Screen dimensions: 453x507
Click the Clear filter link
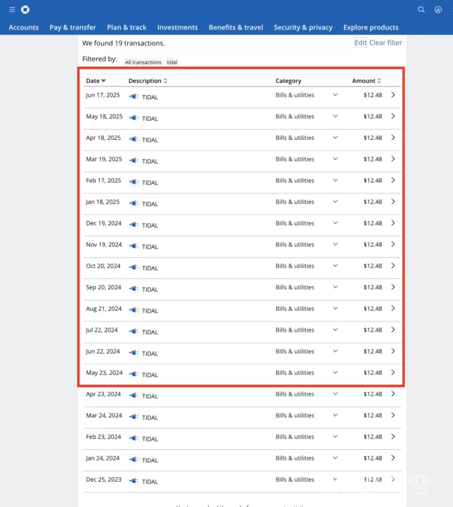386,43
